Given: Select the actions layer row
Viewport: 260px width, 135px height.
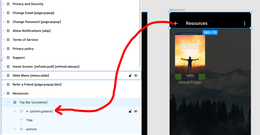Looking at the screenshot, I should click(71, 129).
